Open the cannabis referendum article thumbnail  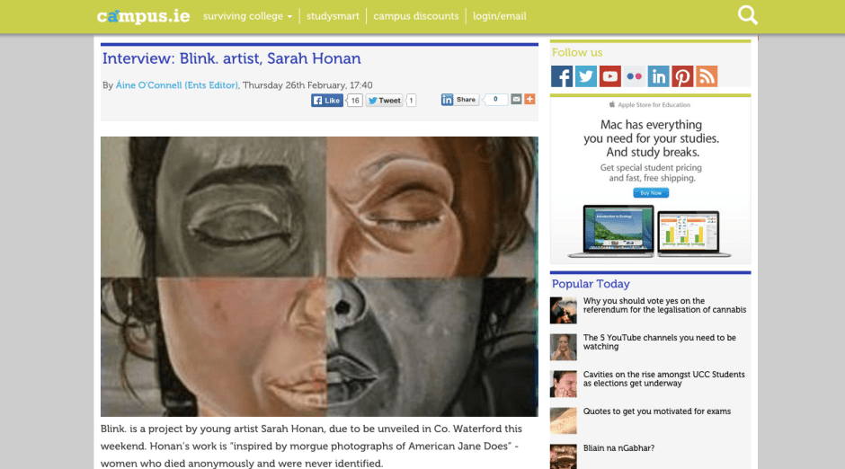(x=564, y=310)
